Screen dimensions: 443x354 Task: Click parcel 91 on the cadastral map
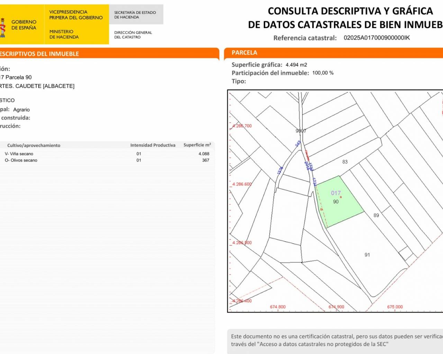click(x=367, y=255)
